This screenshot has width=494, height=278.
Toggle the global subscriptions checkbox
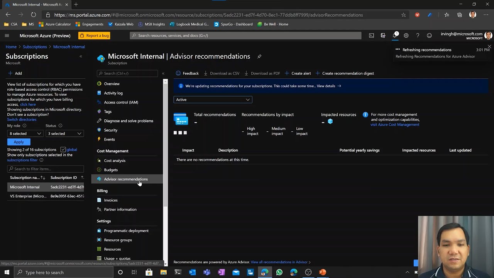click(x=63, y=149)
